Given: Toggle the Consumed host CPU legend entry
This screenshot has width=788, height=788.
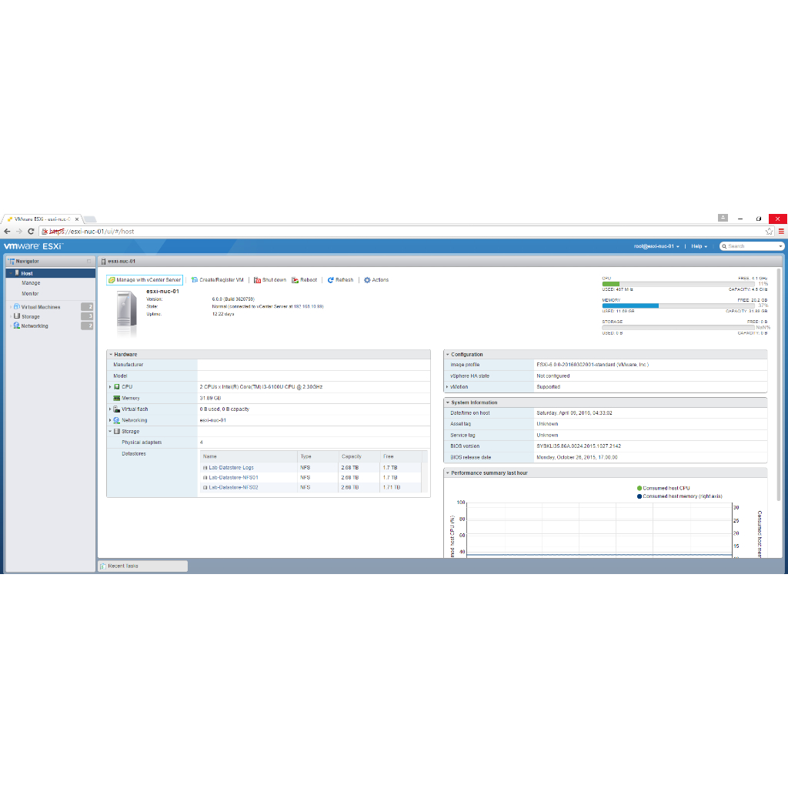Looking at the screenshot, I should 663,488.
